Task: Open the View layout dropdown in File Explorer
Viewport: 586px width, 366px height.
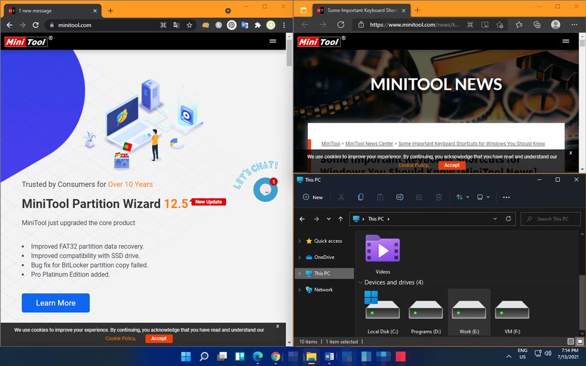Action: pyautogui.click(x=482, y=197)
